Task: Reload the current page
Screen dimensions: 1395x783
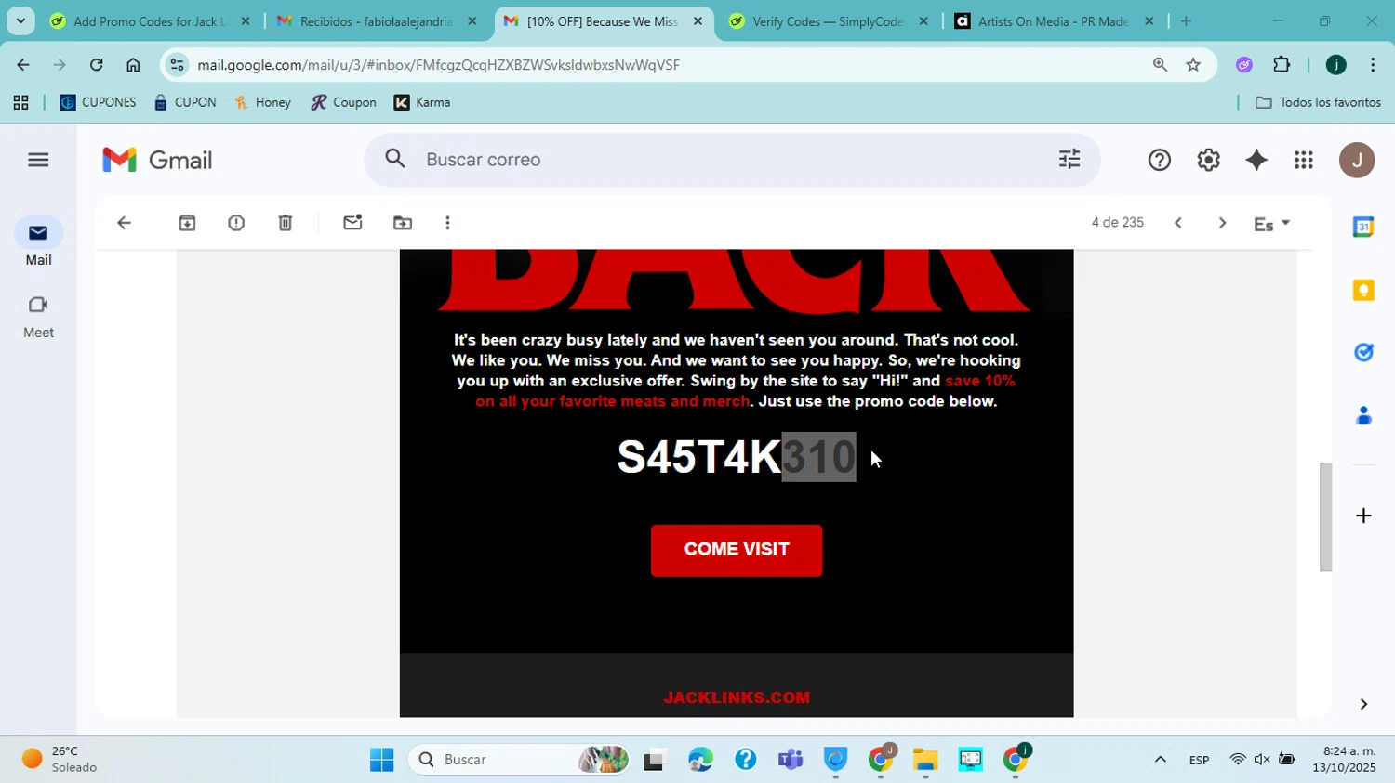Action: pos(96,65)
